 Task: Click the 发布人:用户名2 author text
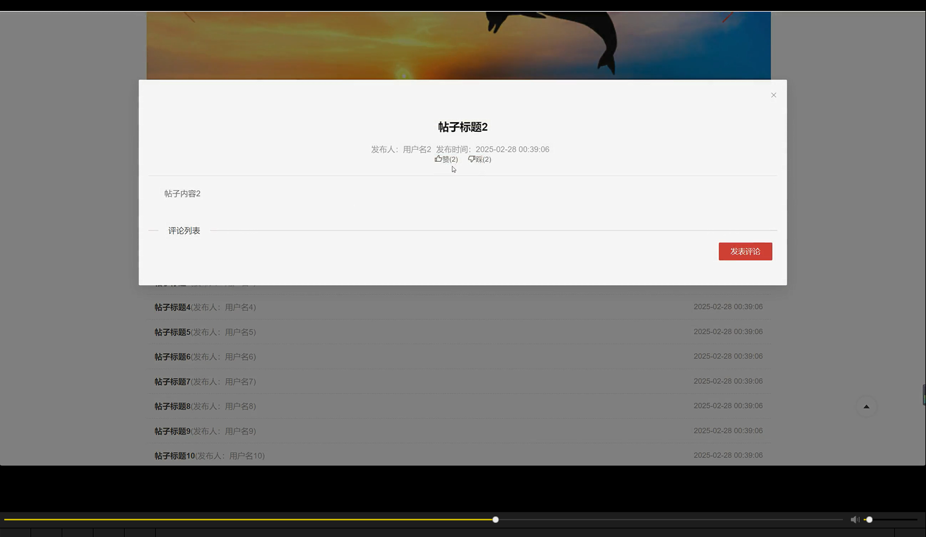(401, 150)
